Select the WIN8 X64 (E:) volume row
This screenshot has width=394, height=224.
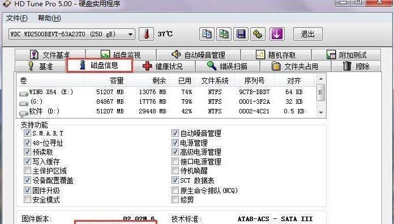pyautogui.click(x=166, y=92)
